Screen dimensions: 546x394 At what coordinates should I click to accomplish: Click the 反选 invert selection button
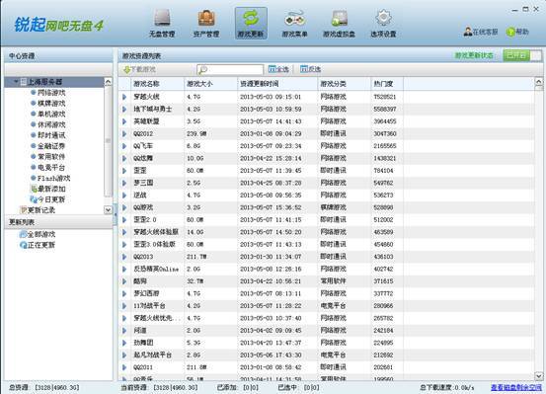click(x=310, y=69)
